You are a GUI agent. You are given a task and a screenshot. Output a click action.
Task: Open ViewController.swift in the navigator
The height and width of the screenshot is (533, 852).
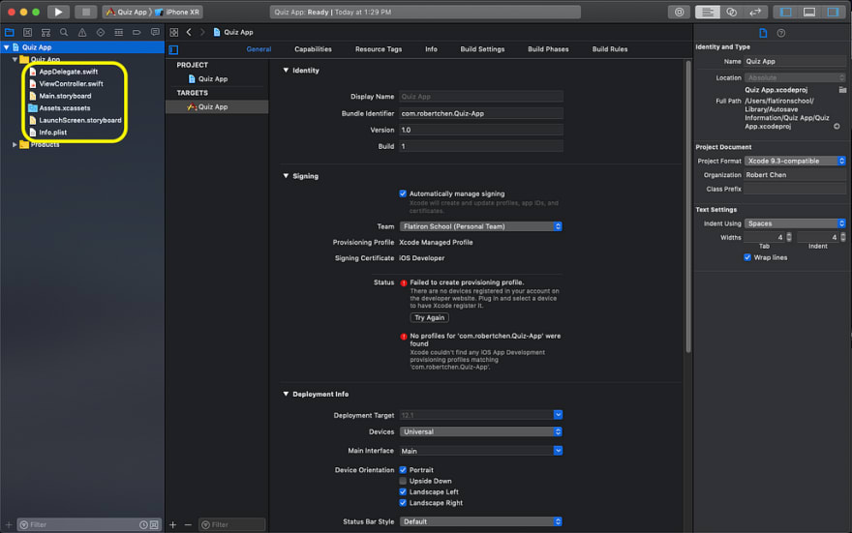click(71, 83)
